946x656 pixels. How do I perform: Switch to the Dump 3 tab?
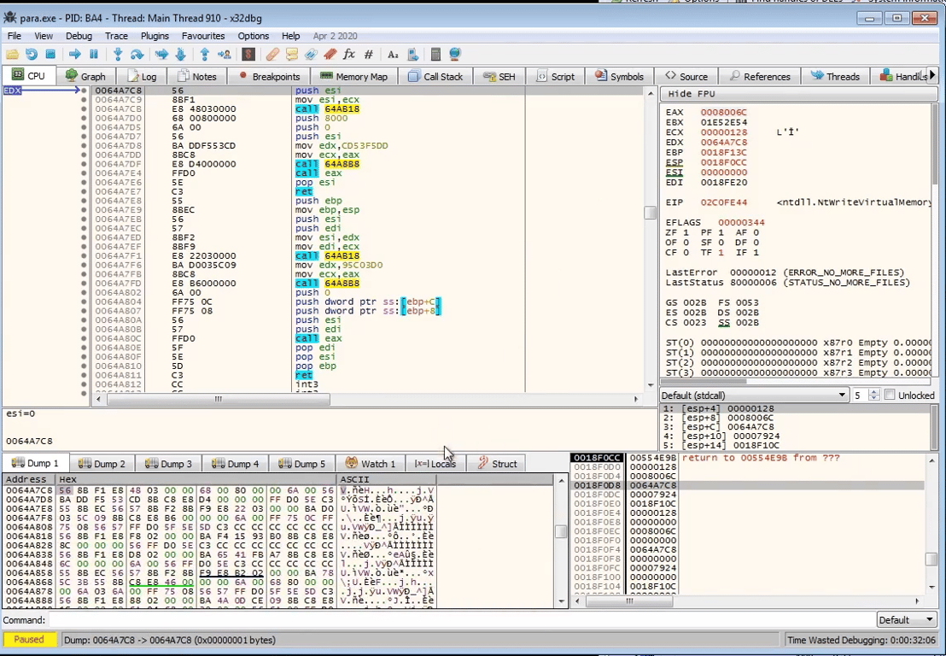point(168,464)
